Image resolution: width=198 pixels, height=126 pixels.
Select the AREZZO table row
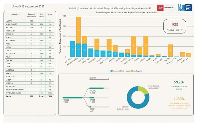[x=30, y=28]
